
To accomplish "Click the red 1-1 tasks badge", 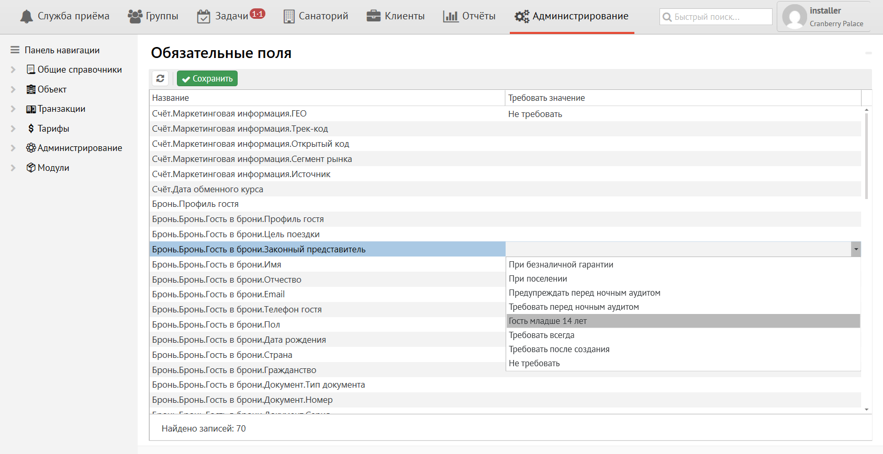I will tap(258, 14).
